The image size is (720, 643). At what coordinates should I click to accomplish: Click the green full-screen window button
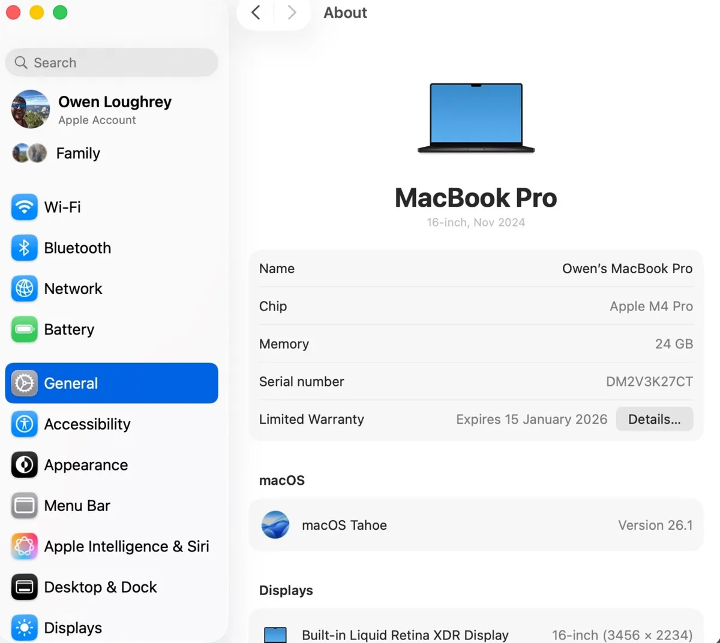point(60,12)
